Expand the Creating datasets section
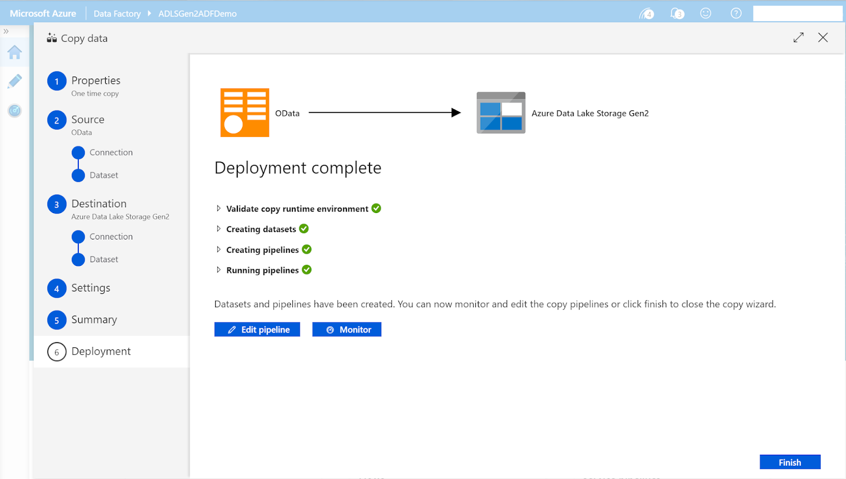This screenshot has width=846, height=479. click(x=219, y=228)
